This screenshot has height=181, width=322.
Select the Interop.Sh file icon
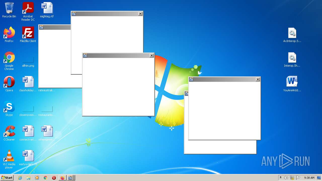(292, 59)
